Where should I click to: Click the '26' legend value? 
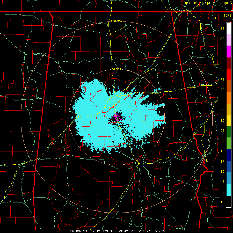(222, 131)
